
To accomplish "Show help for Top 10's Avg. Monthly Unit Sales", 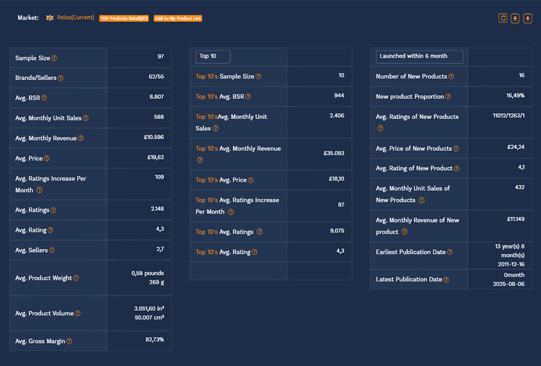I will click(x=216, y=128).
